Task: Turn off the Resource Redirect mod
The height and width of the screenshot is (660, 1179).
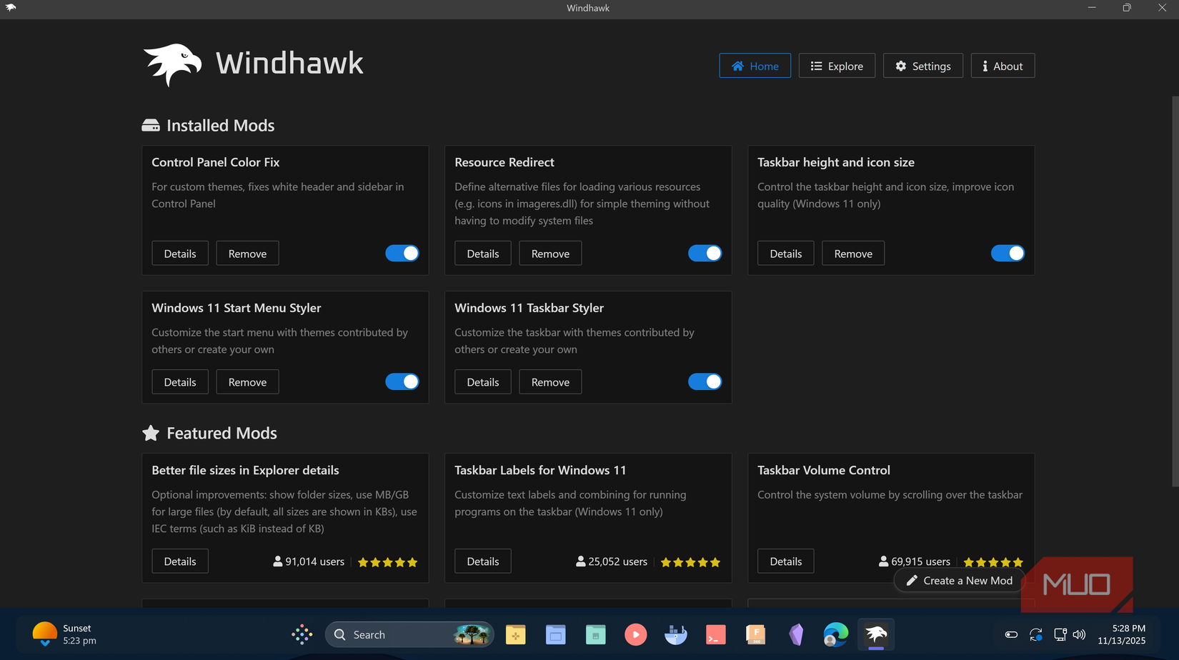Action: point(705,253)
